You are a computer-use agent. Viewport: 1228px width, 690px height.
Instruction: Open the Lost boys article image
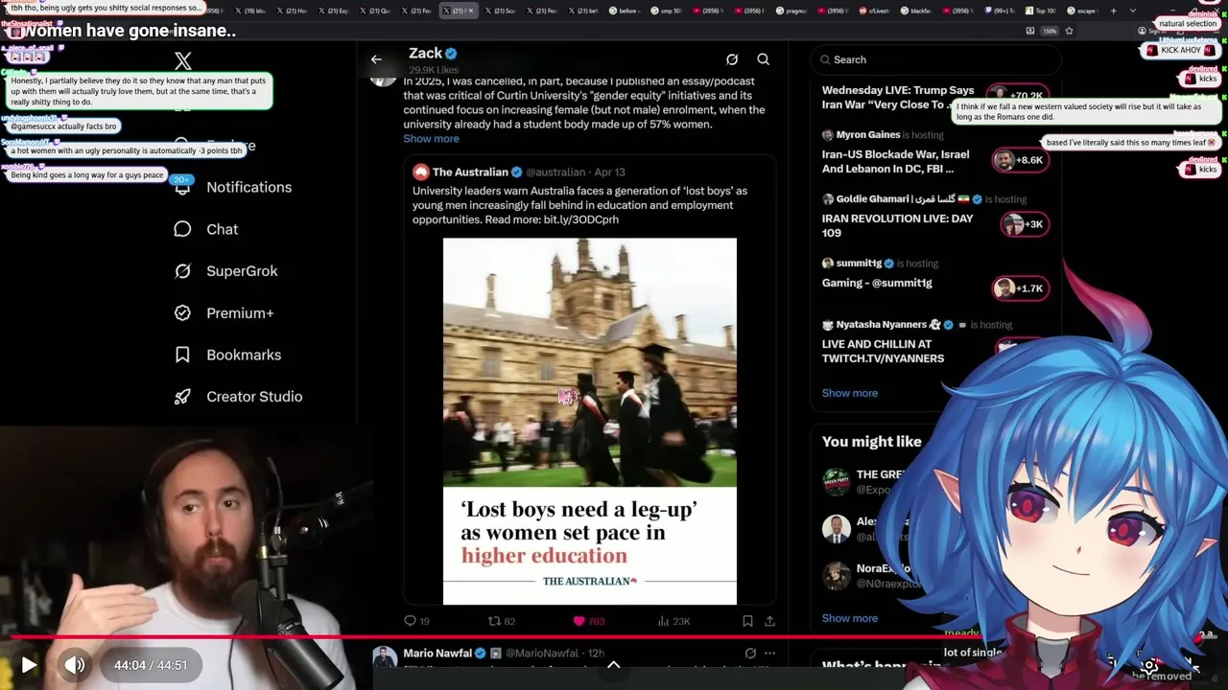coord(590,421)
